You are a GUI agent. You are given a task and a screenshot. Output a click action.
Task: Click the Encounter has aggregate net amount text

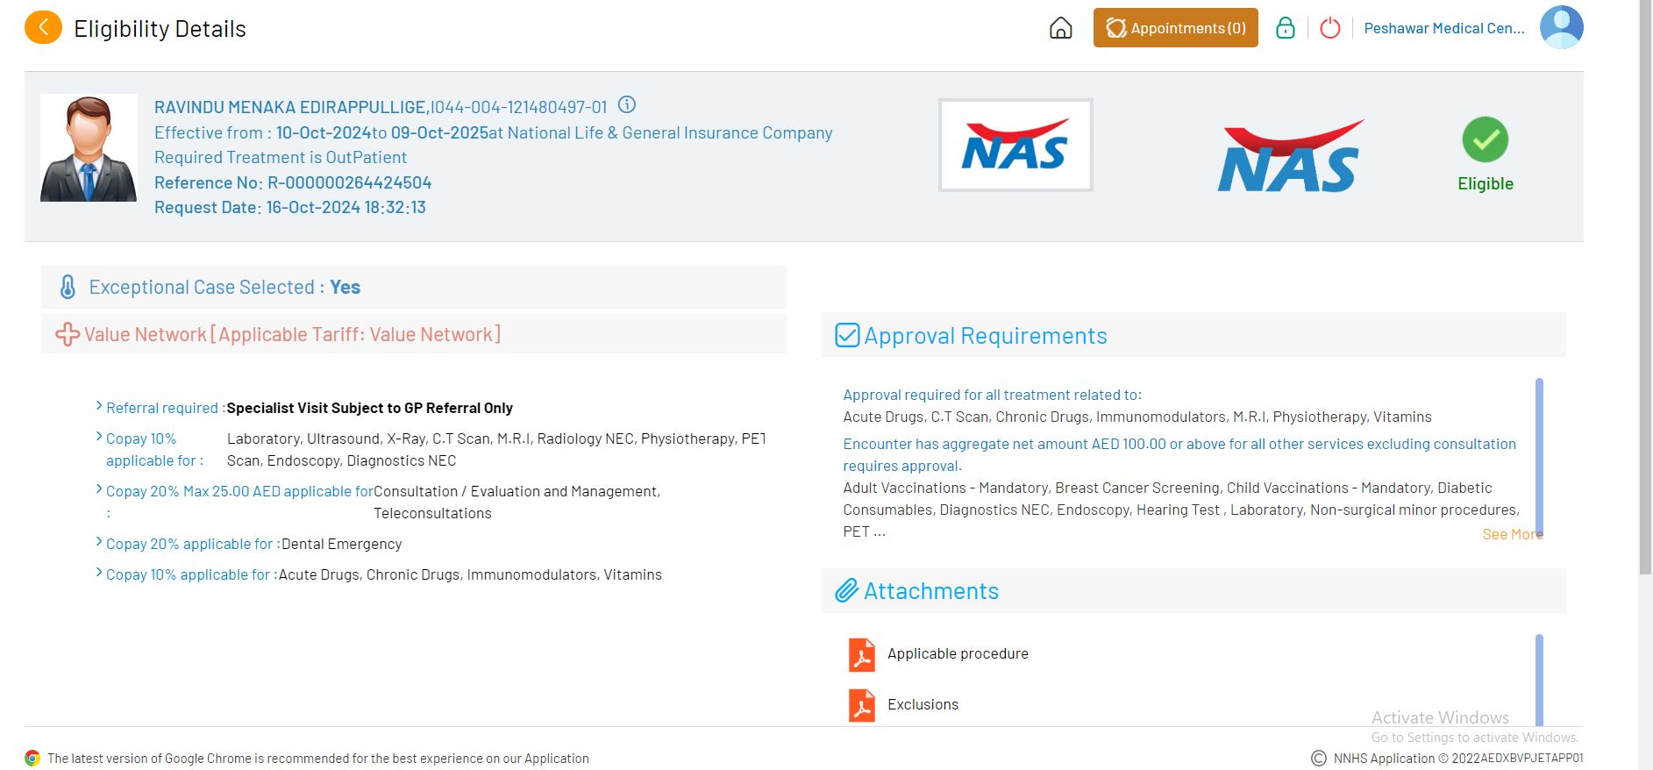pos(1179,454)
